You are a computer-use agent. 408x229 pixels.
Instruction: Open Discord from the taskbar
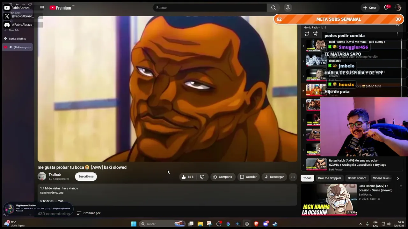coord(266,224)
